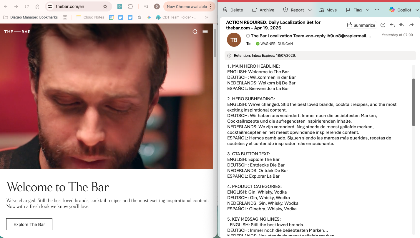Open iCloud Notes bookmark
Image resolution: width=420 pixels, height=238 pixels.
click(x=90, y=17)
